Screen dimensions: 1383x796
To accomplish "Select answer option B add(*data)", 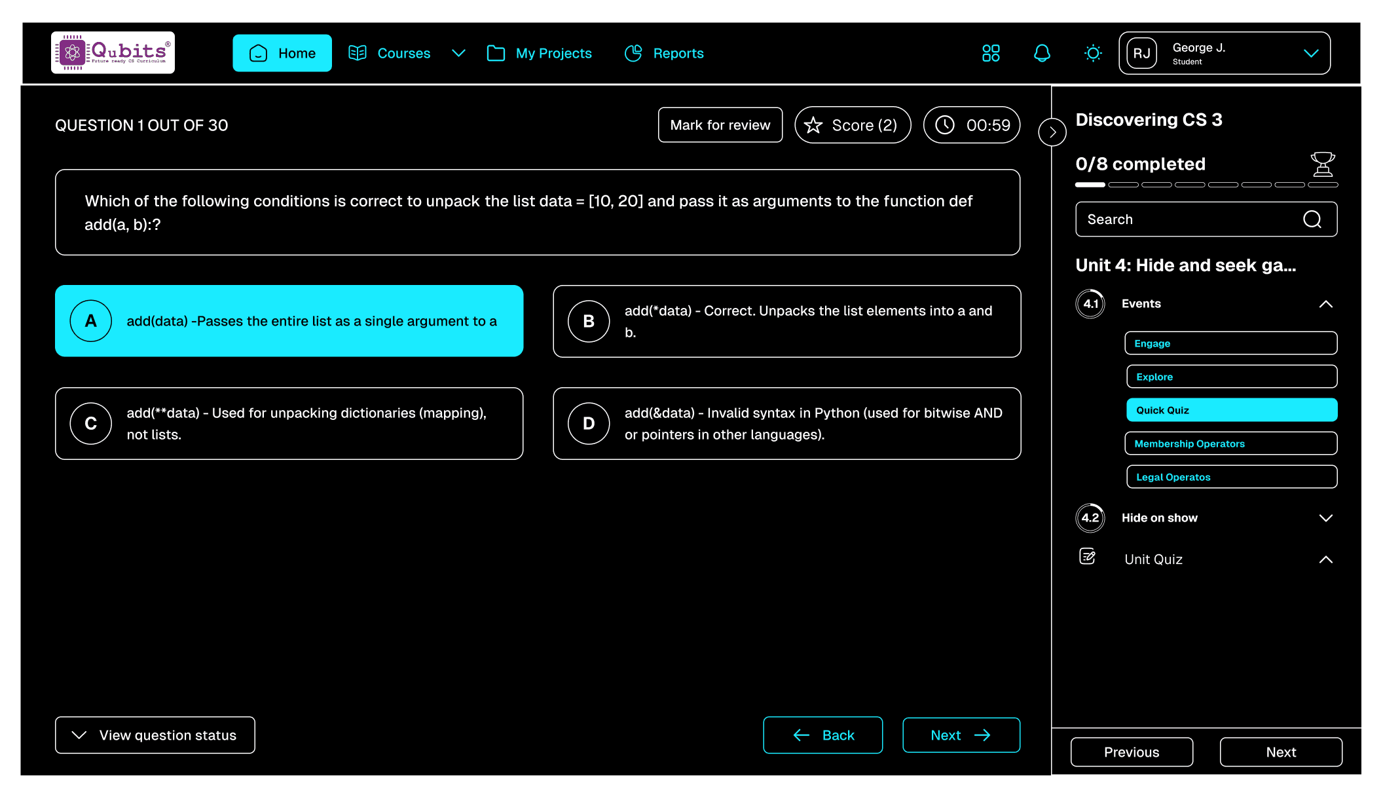I will click(786, 321).
